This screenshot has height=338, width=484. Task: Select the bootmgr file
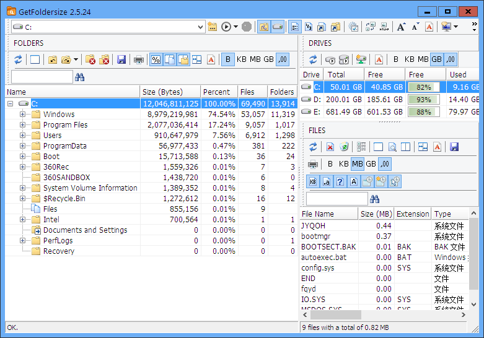tap(316, 236)
